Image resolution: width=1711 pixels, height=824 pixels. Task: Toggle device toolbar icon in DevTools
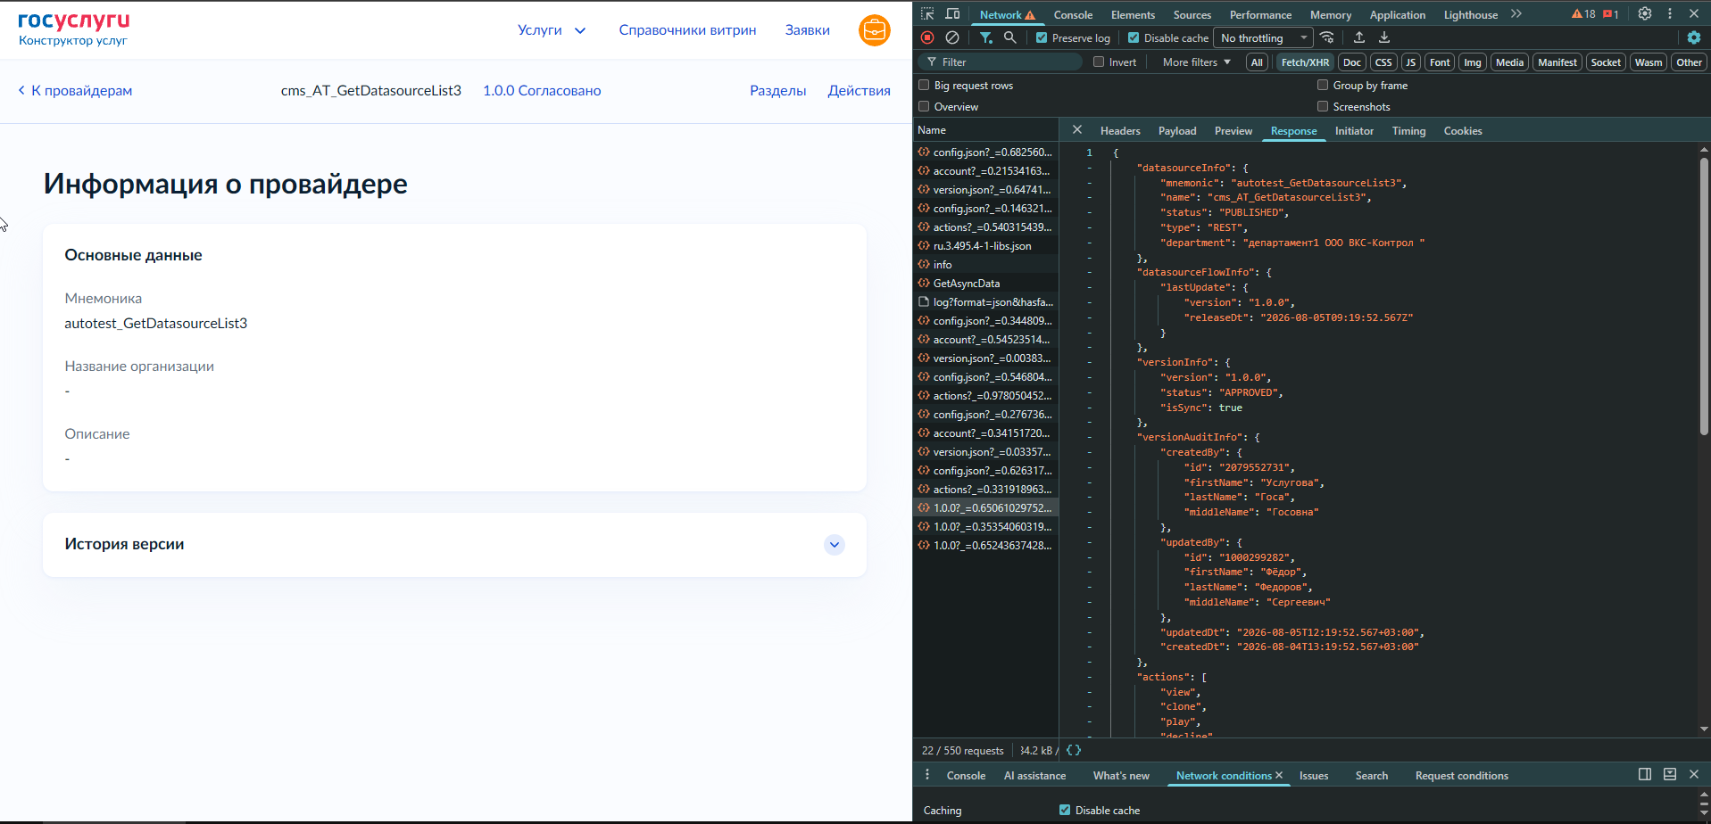[x=952, y=14]
